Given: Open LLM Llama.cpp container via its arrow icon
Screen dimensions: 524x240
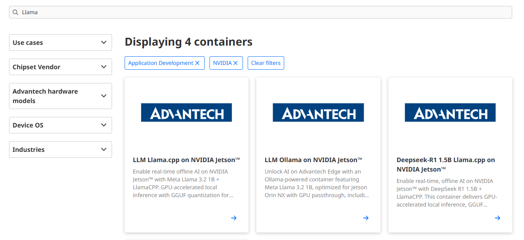Looking at the screenshot, I should [x=234, y=218].
